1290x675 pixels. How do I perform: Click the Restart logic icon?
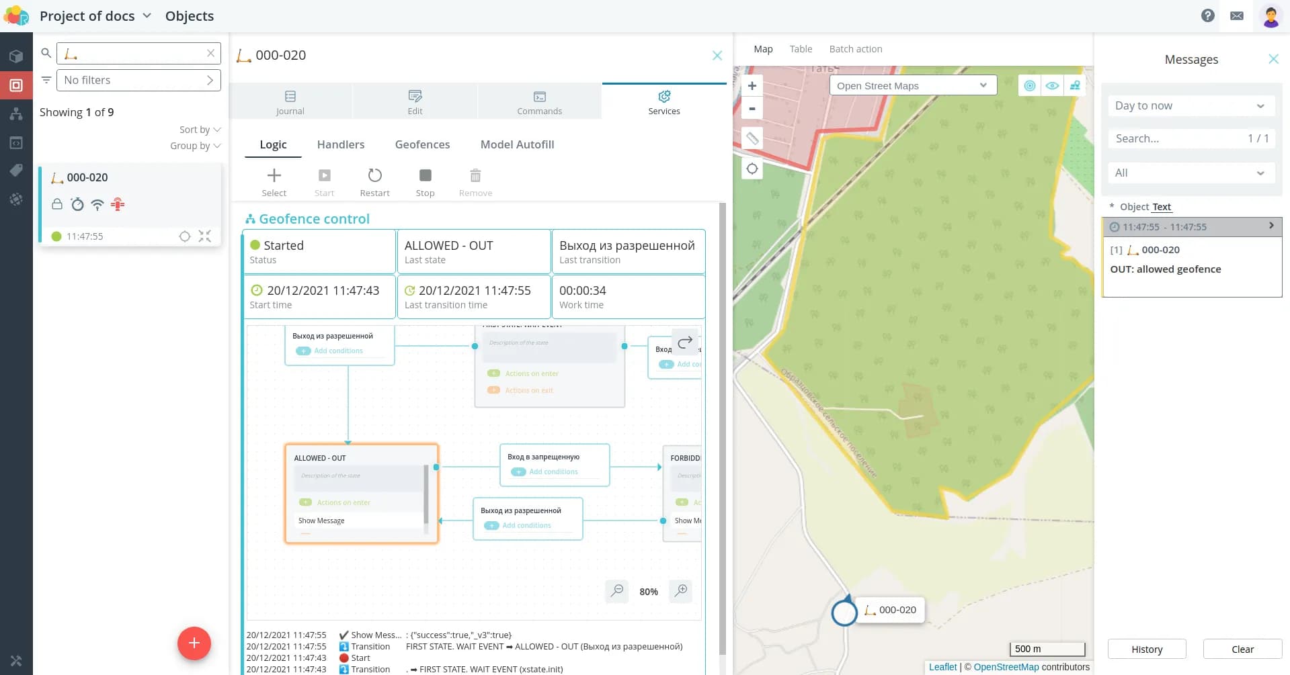374,176
